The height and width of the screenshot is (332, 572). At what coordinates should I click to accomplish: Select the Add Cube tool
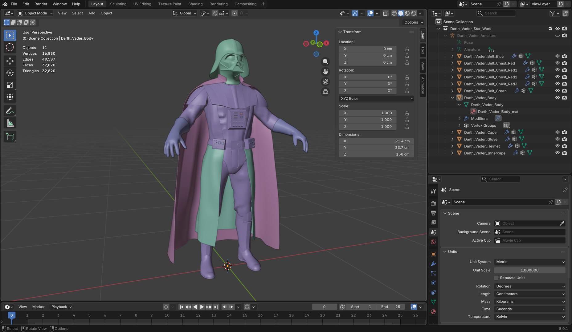[10, 136]
